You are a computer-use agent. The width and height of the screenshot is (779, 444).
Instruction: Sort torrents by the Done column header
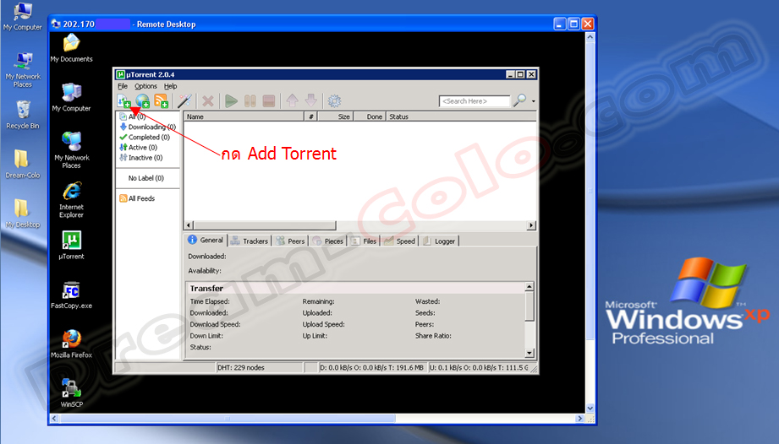(x=370, y=117)
